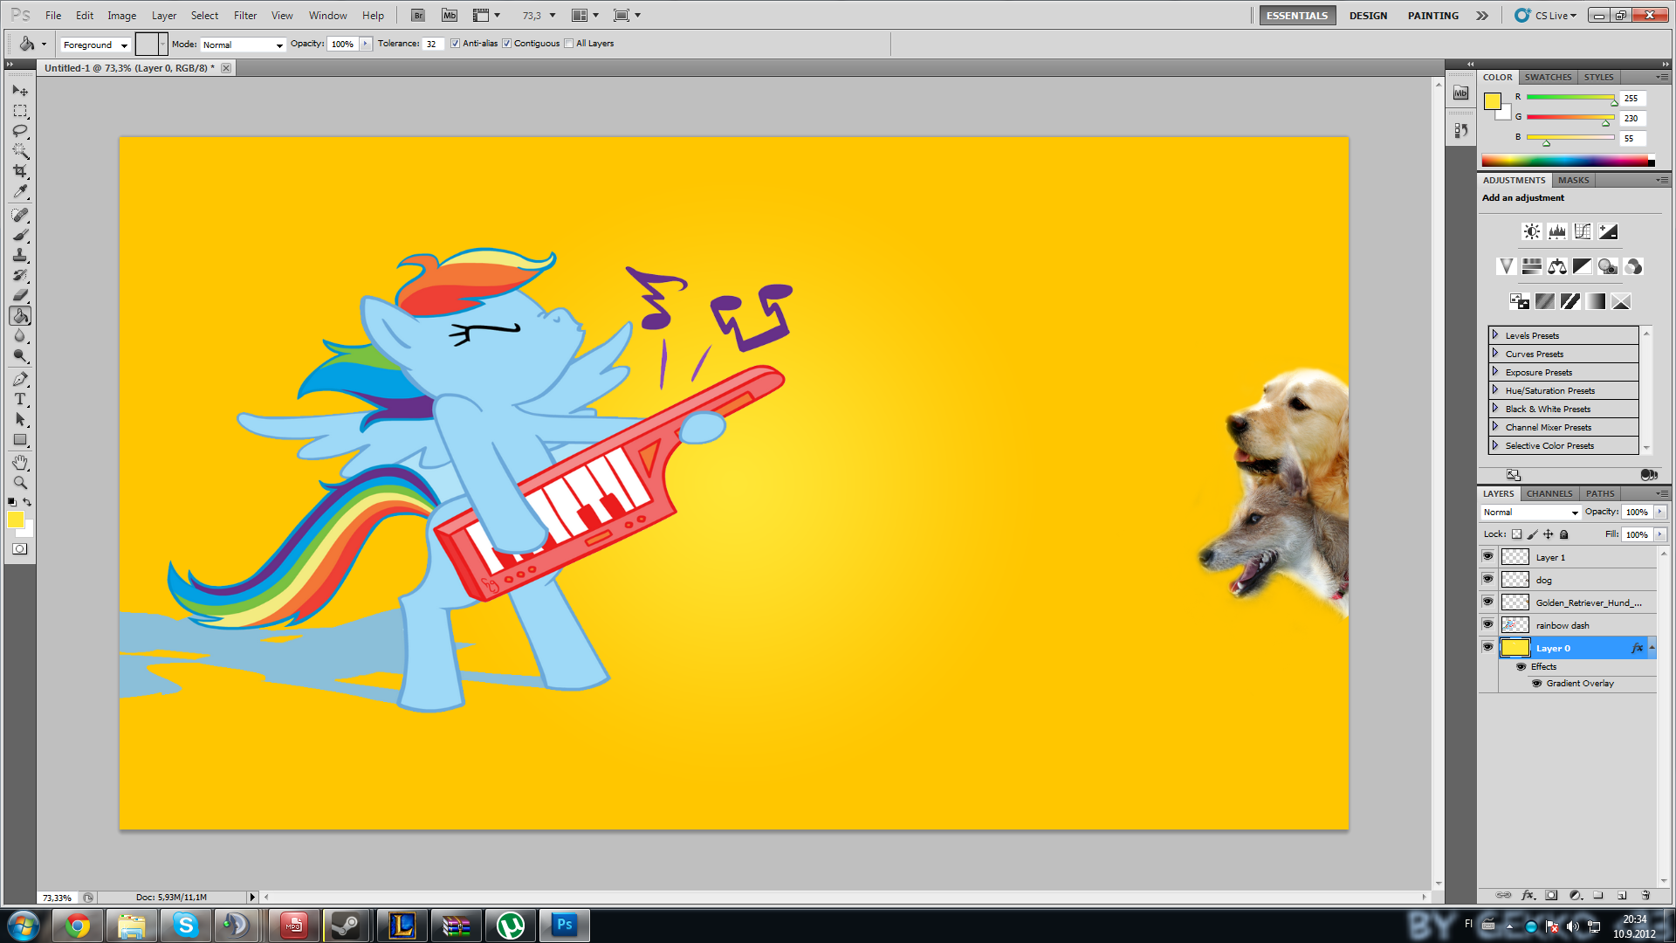Screen dimensions: 1676x943
Task: Hide Layer 1 visibility eye
Action: click(x=1487, y=556)
